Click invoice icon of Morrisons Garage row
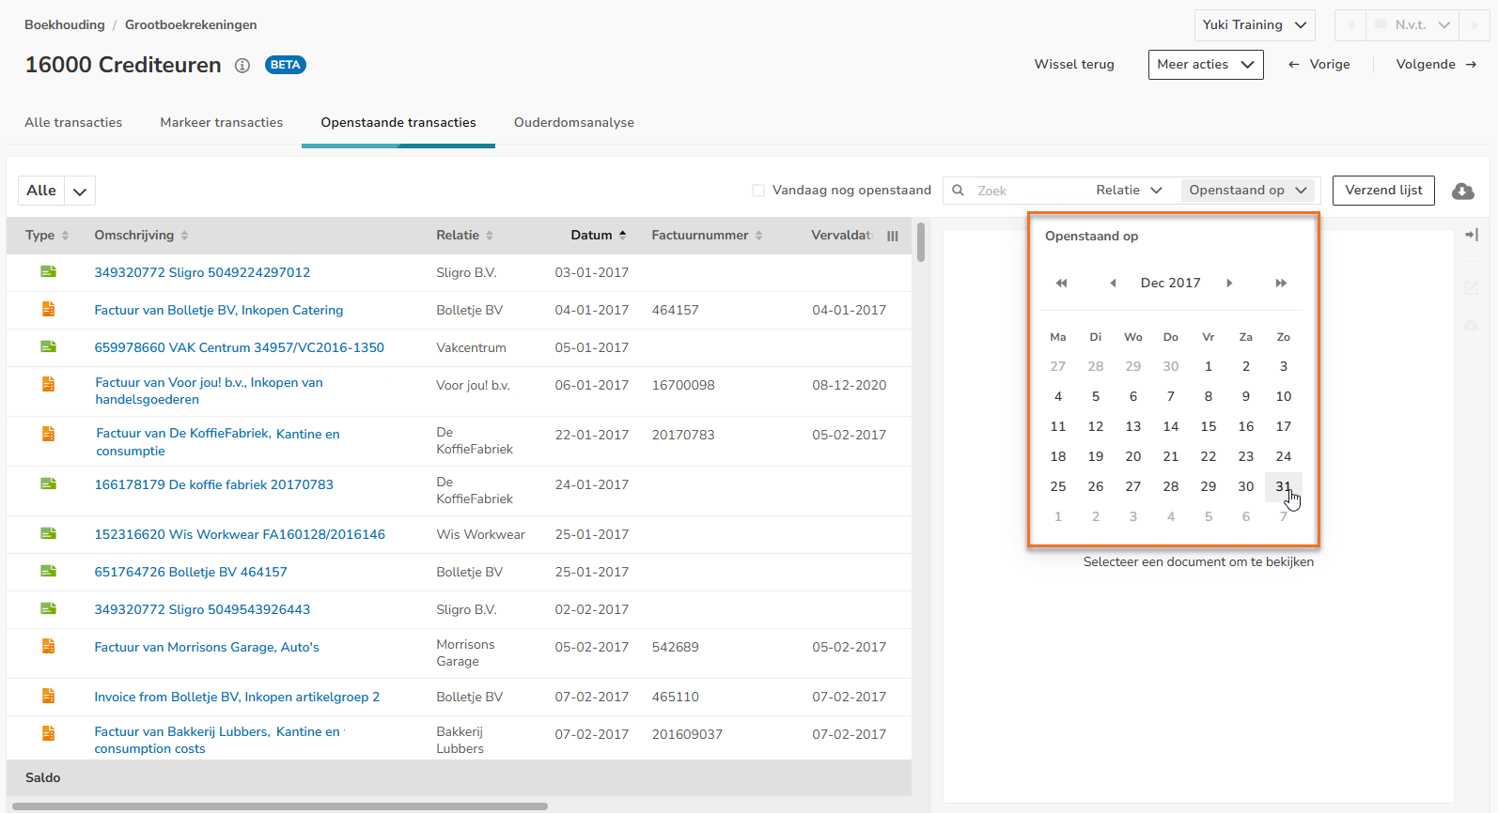The width and height of the screenshot is (1498, 813). [48, 646]
